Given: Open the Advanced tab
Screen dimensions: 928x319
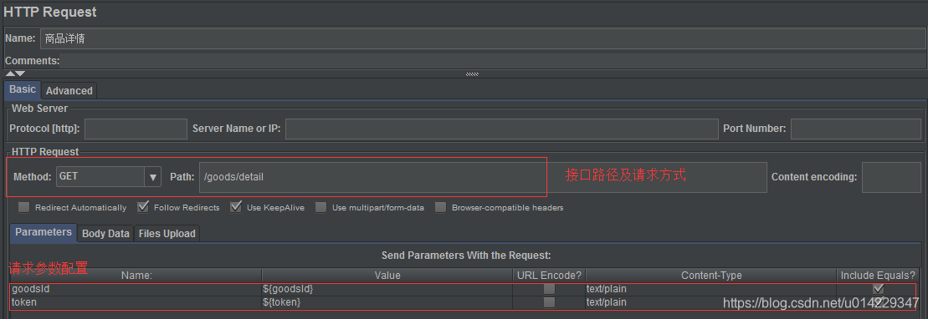Looking at the screenshot, I should pyautogui.click(x=69, y=90).
